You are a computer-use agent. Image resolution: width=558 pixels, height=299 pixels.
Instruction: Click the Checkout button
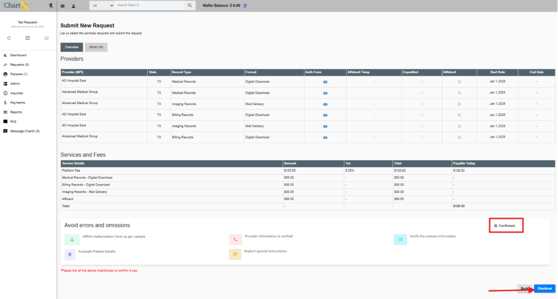[x=545, y=288]
